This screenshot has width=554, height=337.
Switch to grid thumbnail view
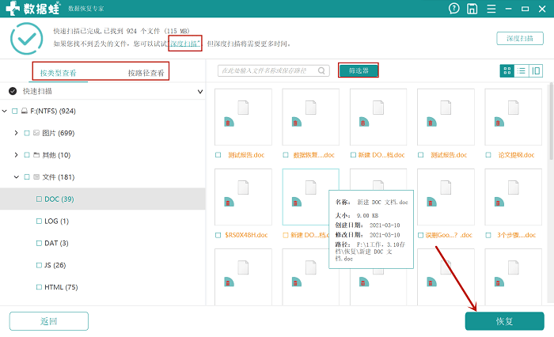coord(507,71)
